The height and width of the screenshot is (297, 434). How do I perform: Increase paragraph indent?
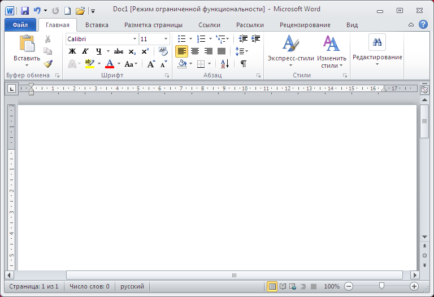255,39
